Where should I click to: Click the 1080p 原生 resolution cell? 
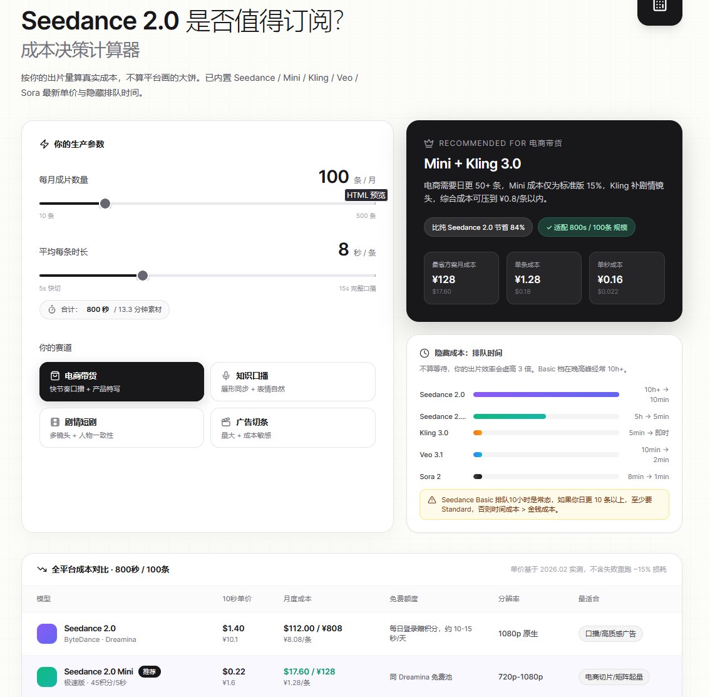click(x=518, y=634)
